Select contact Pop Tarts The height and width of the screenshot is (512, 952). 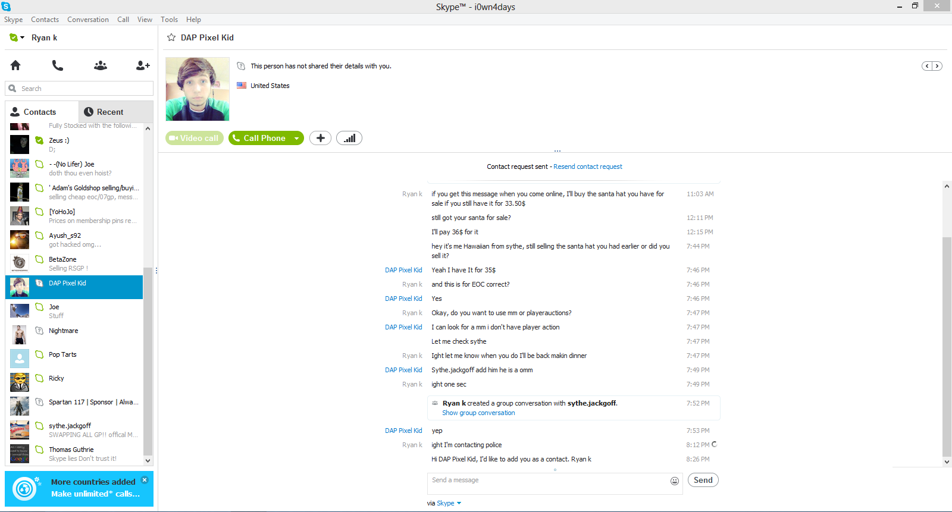(x=74, y=359)
